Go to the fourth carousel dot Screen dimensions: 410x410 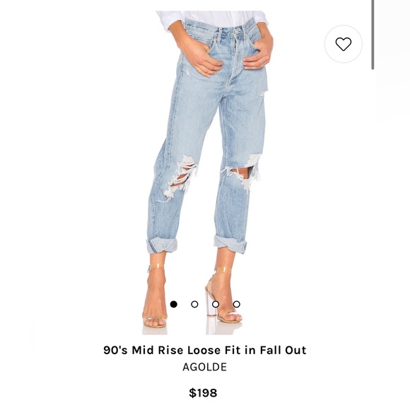coord(236,304)
